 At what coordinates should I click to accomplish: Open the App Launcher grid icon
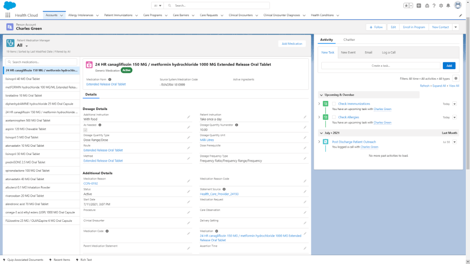(x=8, y=15)
